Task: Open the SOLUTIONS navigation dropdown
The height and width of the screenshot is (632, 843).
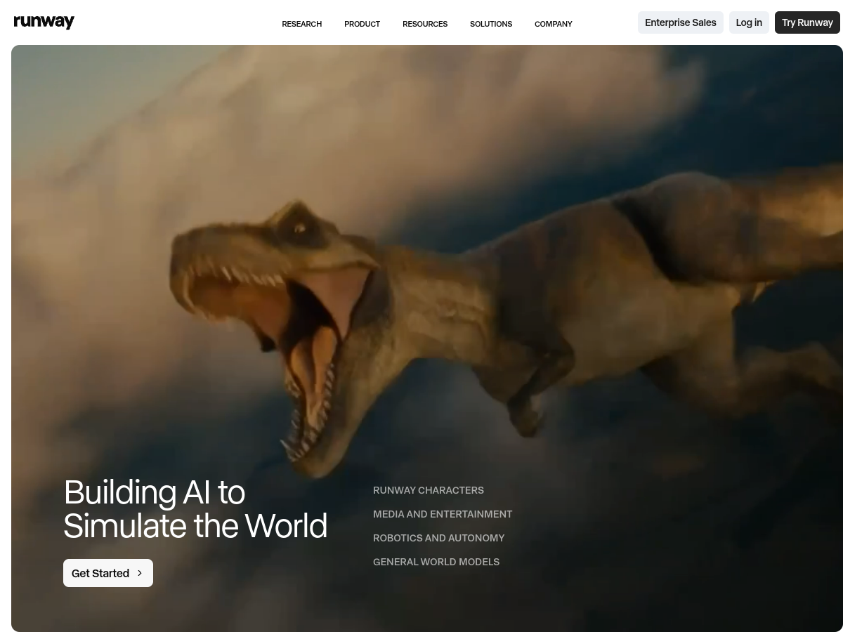Action: pyautogui.click(x=491, y=23)
